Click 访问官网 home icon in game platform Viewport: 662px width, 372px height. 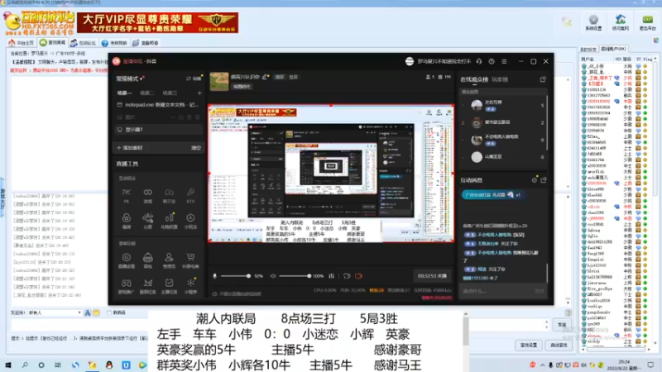[x=620, y=23]
